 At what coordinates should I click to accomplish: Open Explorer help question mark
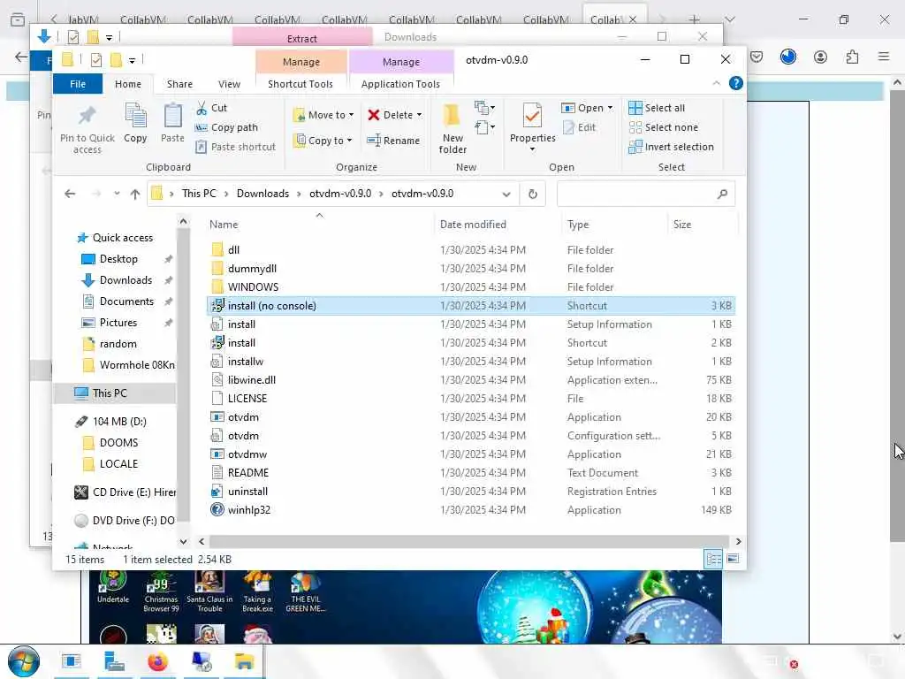click(736, 83)
